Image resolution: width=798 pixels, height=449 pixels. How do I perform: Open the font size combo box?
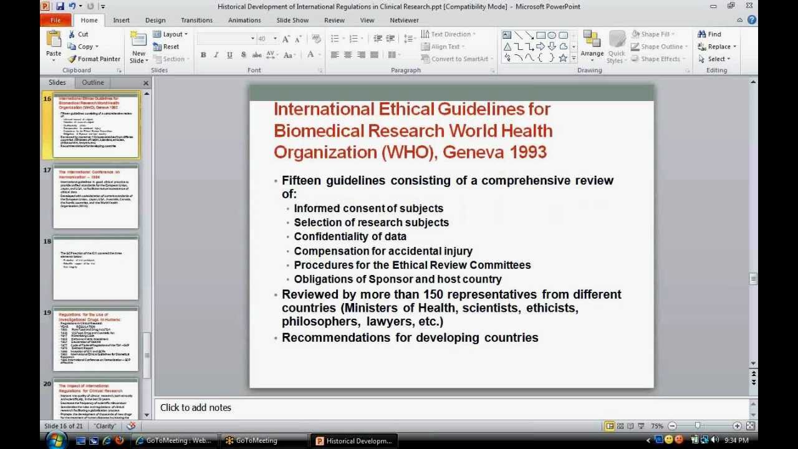268,39
